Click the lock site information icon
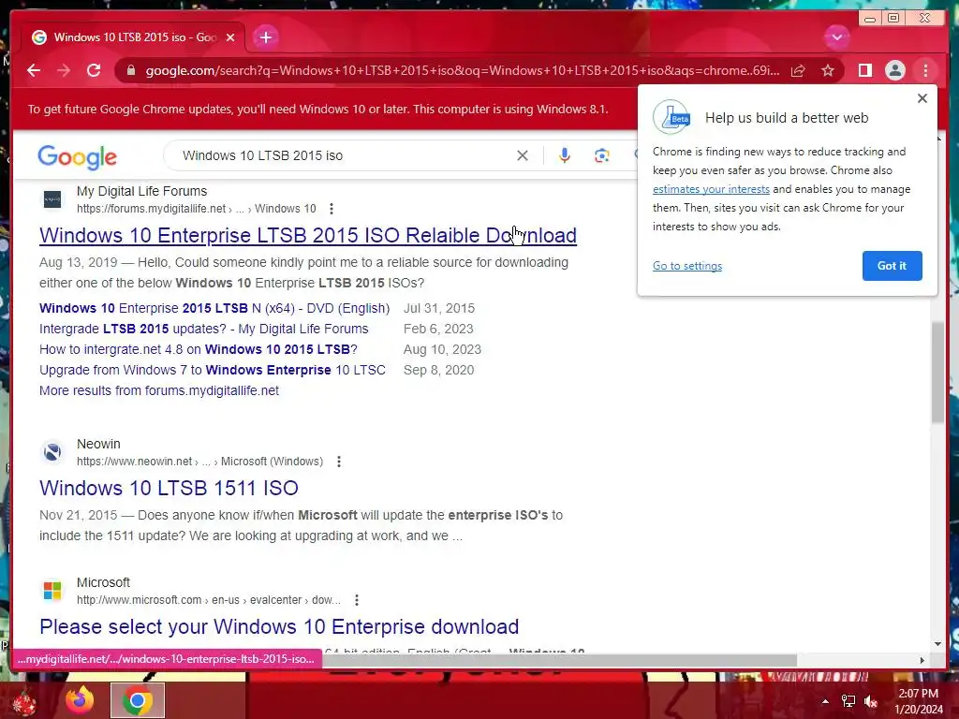 (x=130, y=71)
